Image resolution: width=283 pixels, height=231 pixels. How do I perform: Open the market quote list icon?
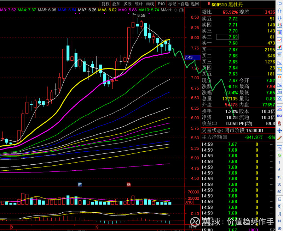click(279, 25)
